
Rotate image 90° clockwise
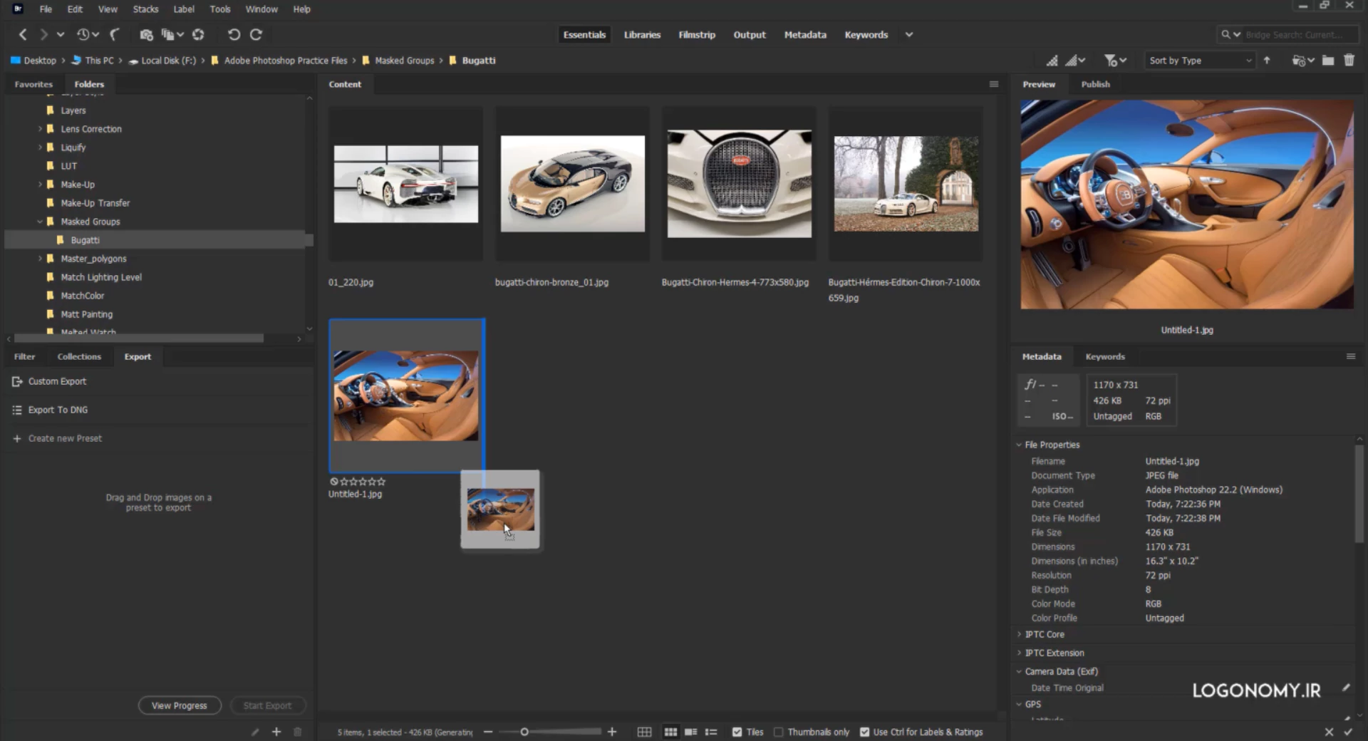[256, 34]
